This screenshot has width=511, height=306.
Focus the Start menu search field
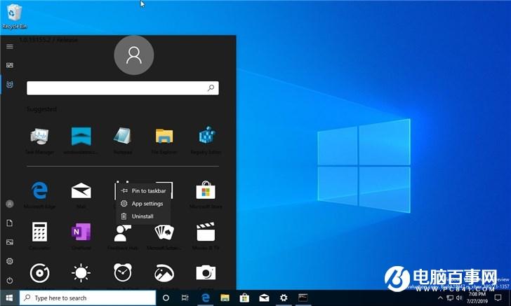[x=123, y=88]
